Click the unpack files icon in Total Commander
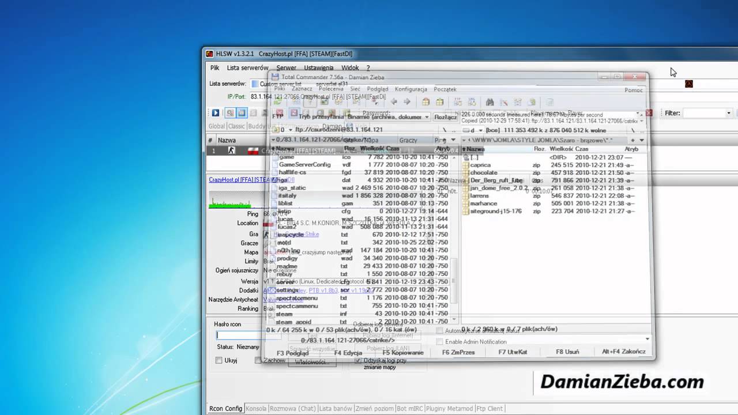Screen dimensions: 738x415 tap(440, 102)
